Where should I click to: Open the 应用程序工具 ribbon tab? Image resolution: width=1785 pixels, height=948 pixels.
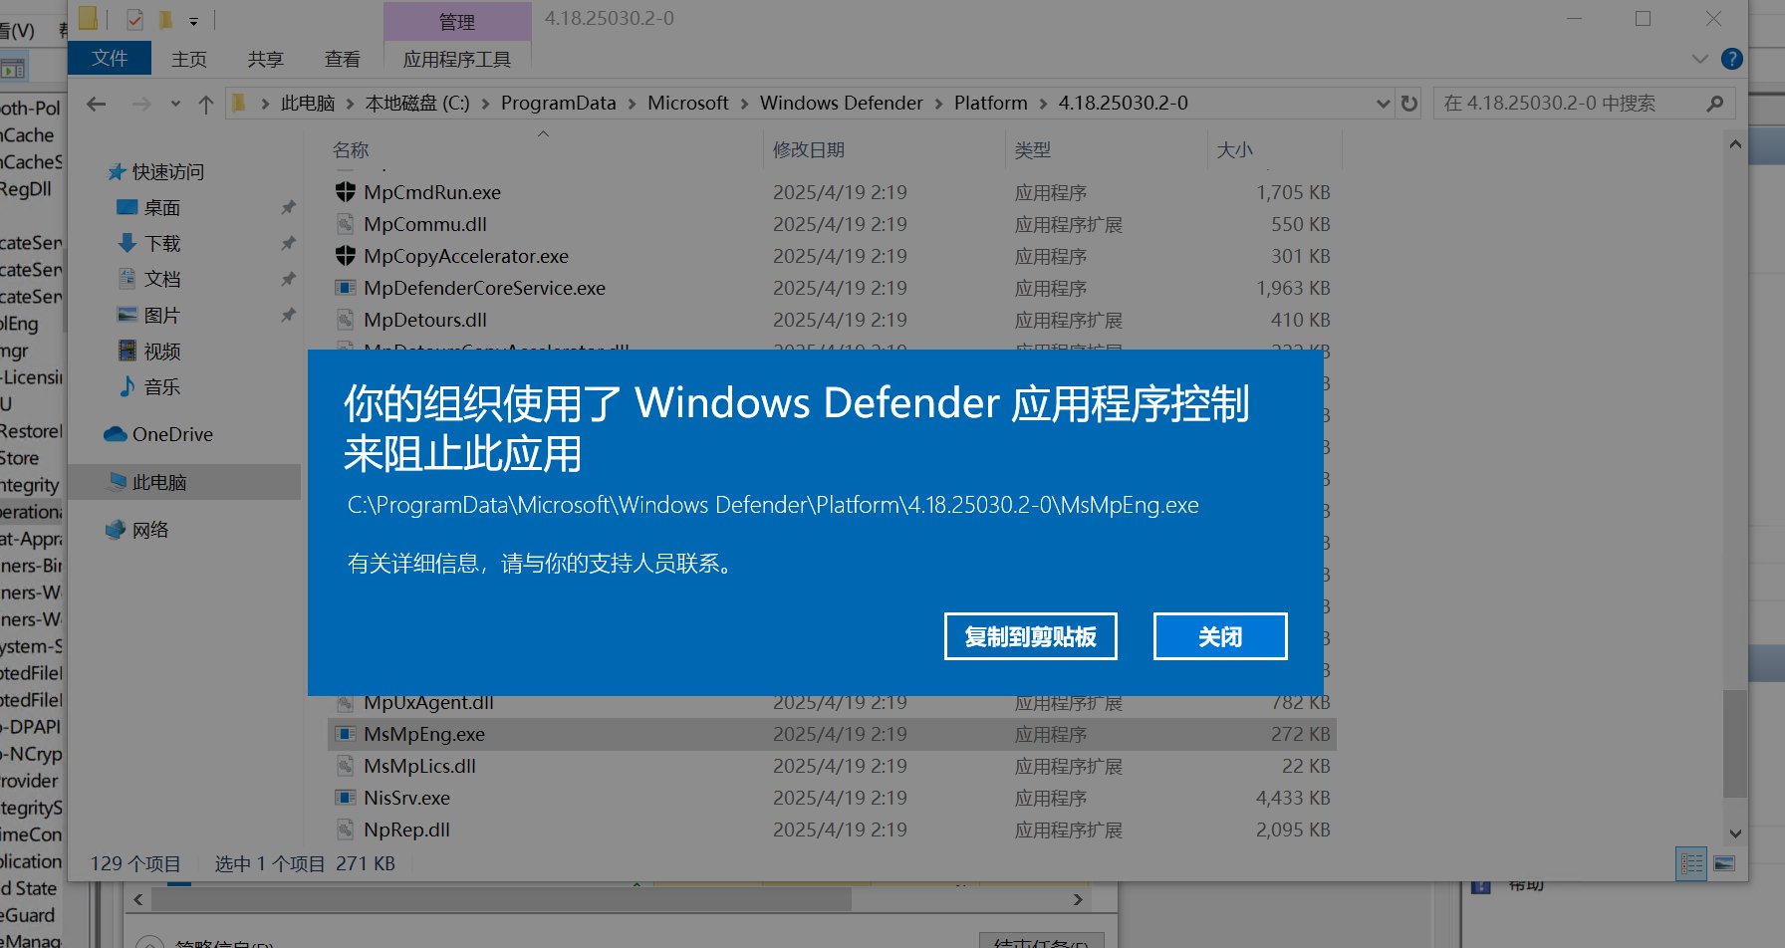point(457,59)
